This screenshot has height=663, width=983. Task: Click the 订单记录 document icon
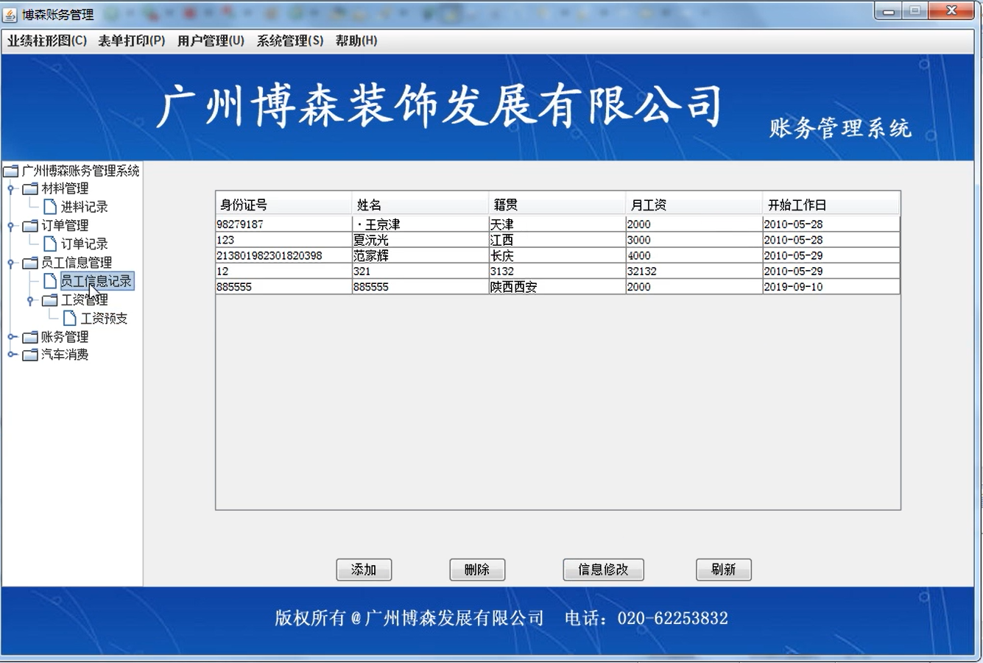click(50, 244)
